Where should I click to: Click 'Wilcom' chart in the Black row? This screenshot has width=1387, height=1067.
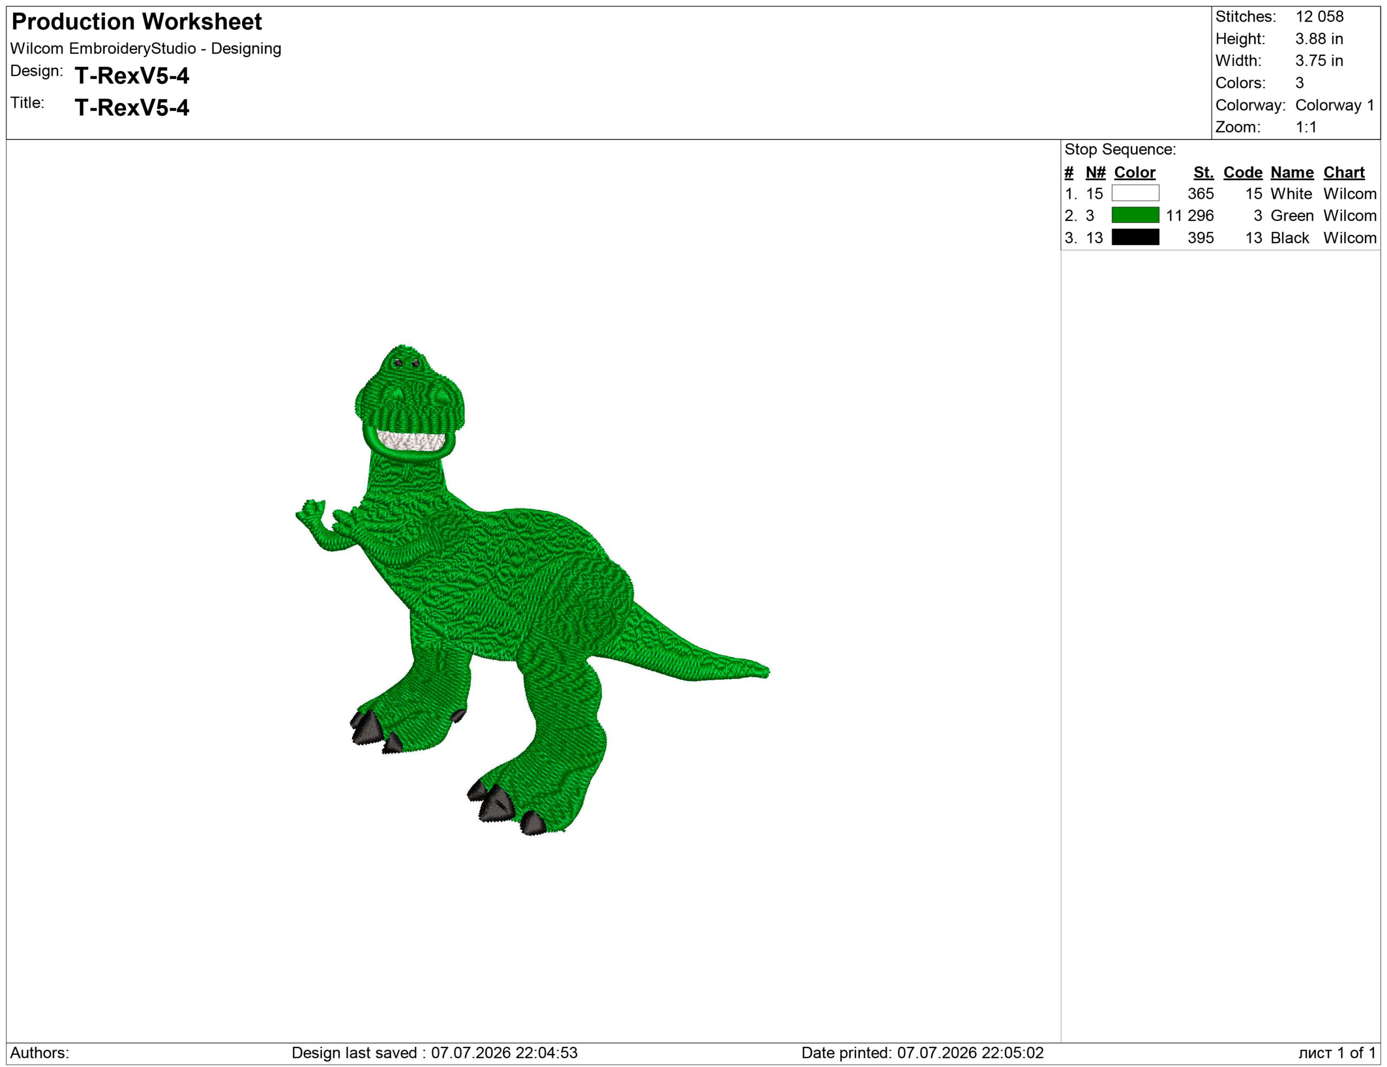point(1350,238)
